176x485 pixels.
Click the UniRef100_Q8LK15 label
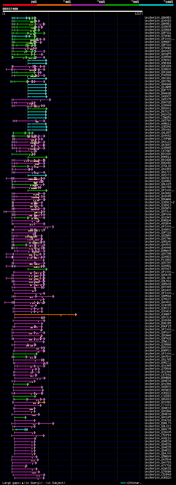(158, 184)
